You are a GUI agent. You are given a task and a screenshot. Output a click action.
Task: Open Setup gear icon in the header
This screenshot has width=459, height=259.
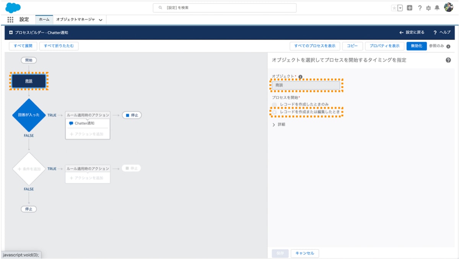[428, 7]
